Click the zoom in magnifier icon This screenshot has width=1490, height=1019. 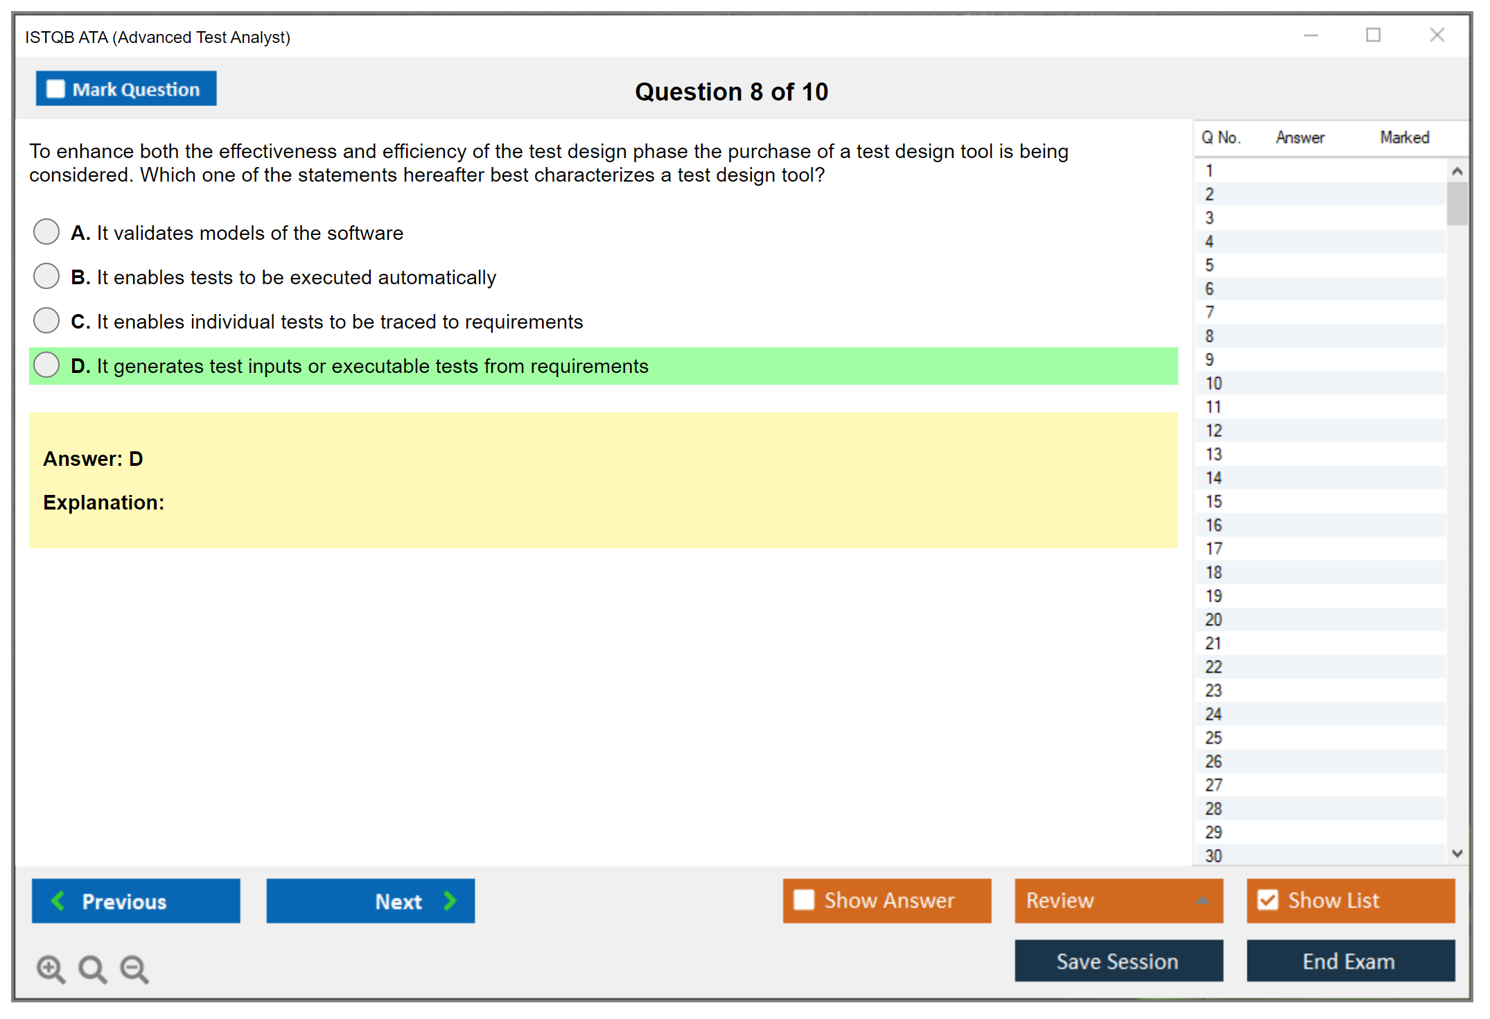pyautogui.click(x=51, y=968)
